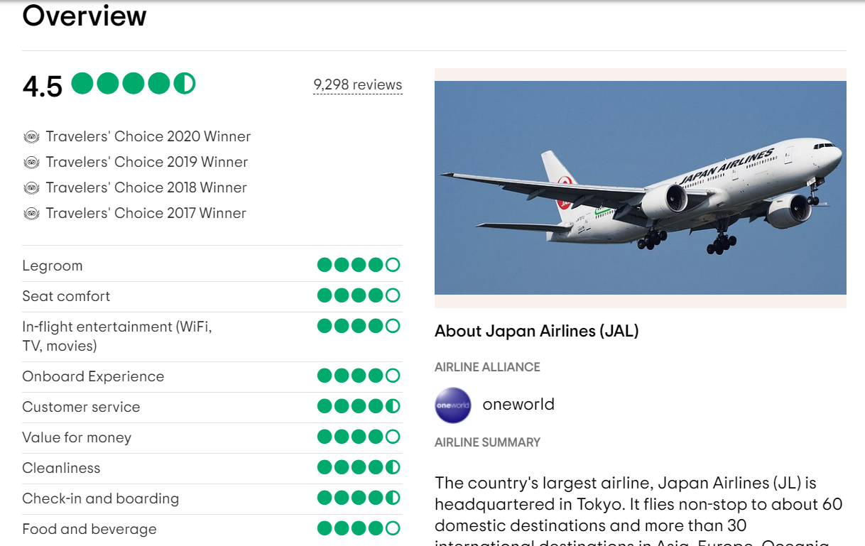865x546 pixels.
Task: Open the 9,298 reviews link
Action: coord(358,84)
